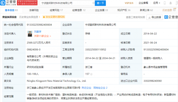This screenshot has width=178, height=102.
Task: Focus the company name search field
Action: 67,3
